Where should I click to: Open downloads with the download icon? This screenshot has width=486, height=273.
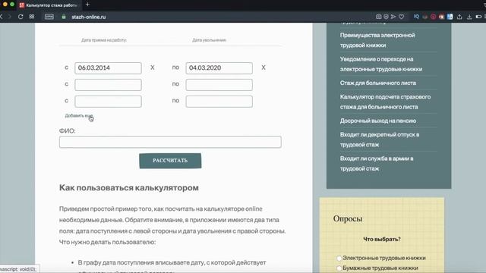469,17
